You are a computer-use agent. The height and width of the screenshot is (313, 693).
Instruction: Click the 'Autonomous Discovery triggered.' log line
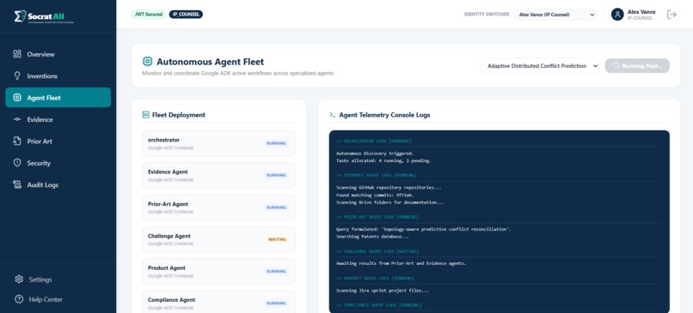point(375,153)
